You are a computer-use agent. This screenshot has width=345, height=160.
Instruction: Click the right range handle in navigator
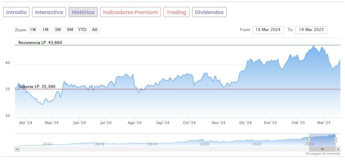335,140
